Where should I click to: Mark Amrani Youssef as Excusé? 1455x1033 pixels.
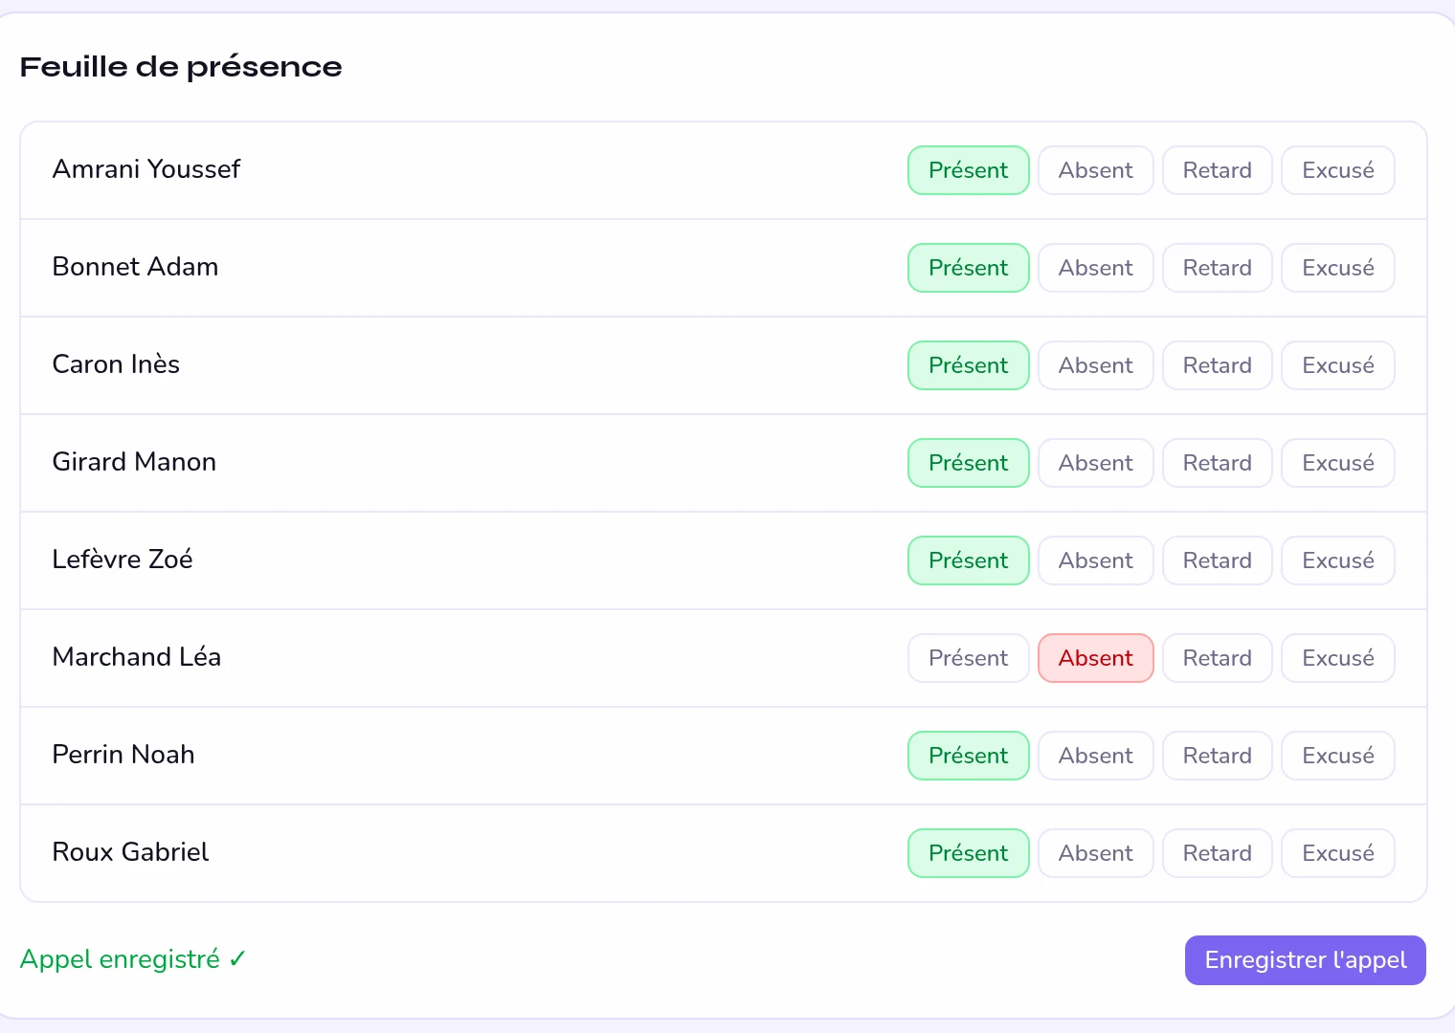tap(1337, 170)
